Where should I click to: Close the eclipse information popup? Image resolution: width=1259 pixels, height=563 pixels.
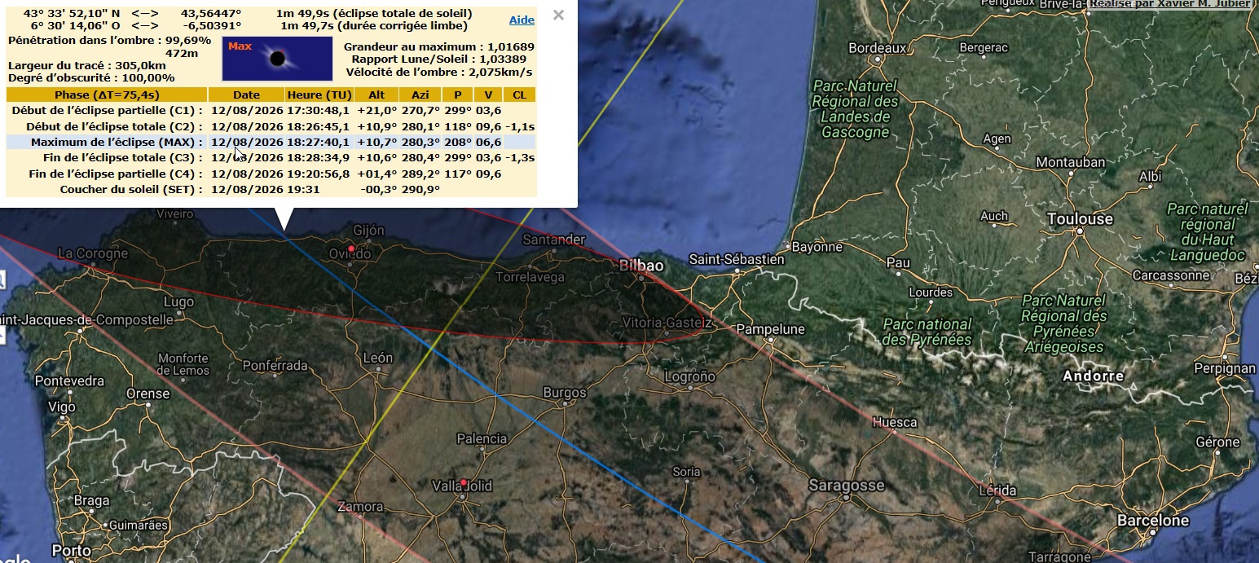point(558,15)
